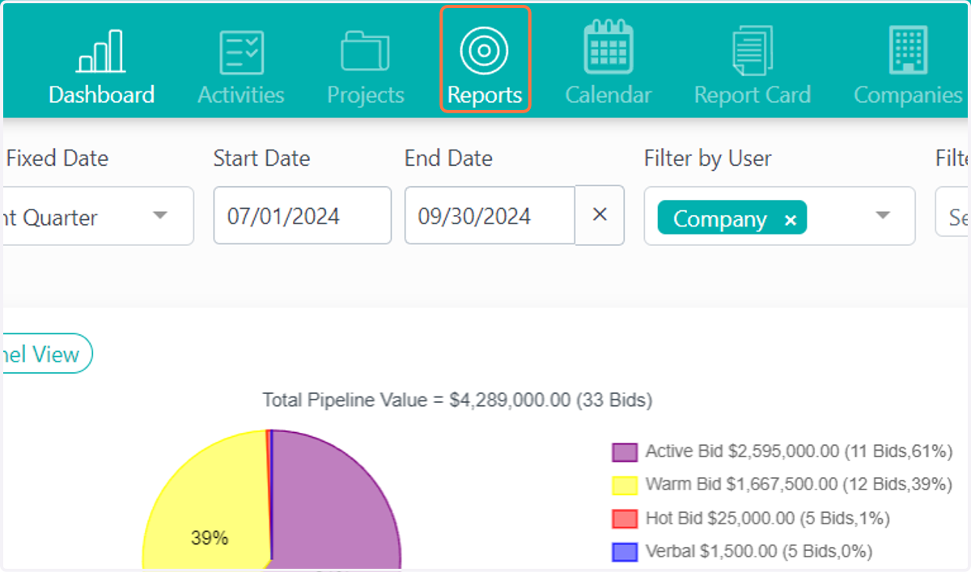Click the End Date label
Screen dimensions: 971x572
[449, 159]
